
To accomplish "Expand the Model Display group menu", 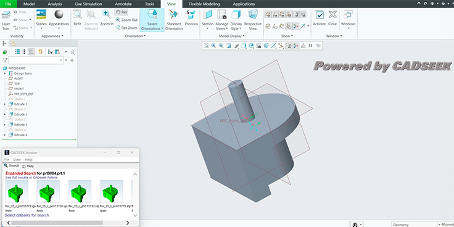I will (x=232, y=36).
